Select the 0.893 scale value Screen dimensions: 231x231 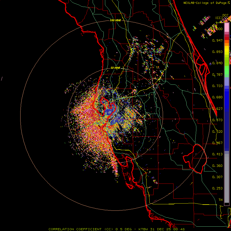click(x=217, y=52)
